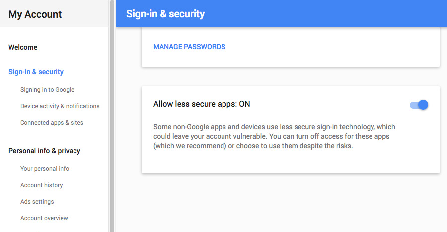Open Signing in to Google
This screenshot has height=232, width=447.
point(47,90)
